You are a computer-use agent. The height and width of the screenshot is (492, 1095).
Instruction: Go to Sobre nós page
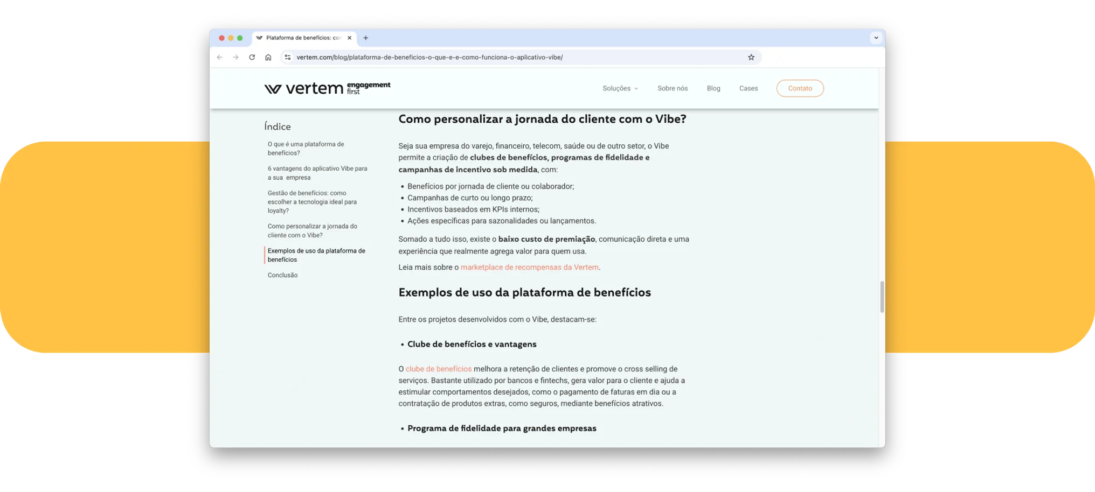[673, 88]
